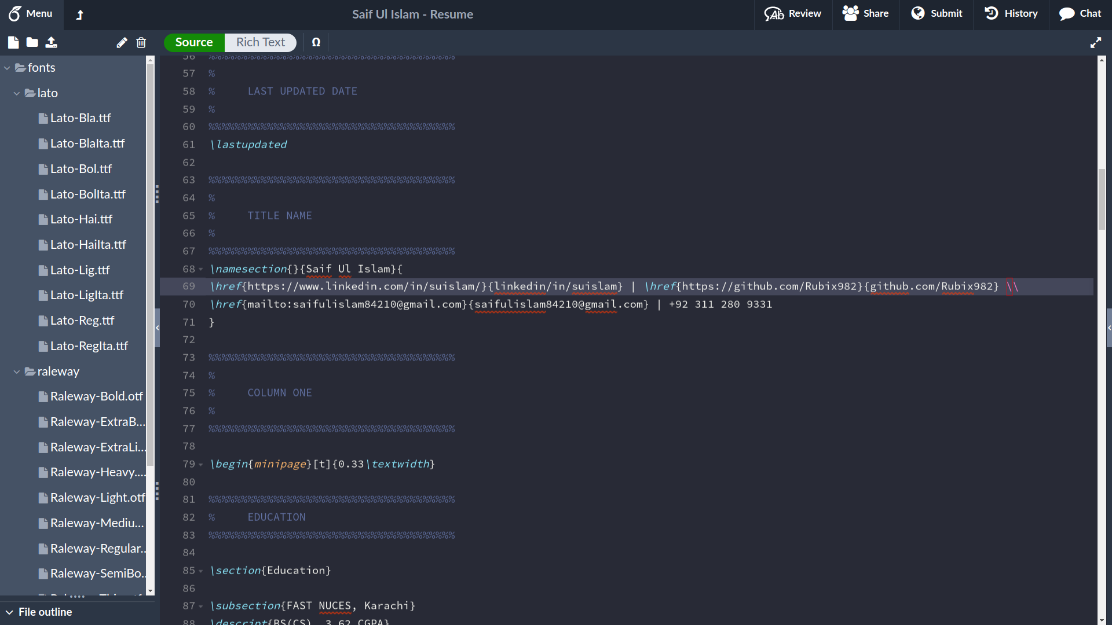Open the Share dialog
1112x625 pixels.
pos(865,13)
